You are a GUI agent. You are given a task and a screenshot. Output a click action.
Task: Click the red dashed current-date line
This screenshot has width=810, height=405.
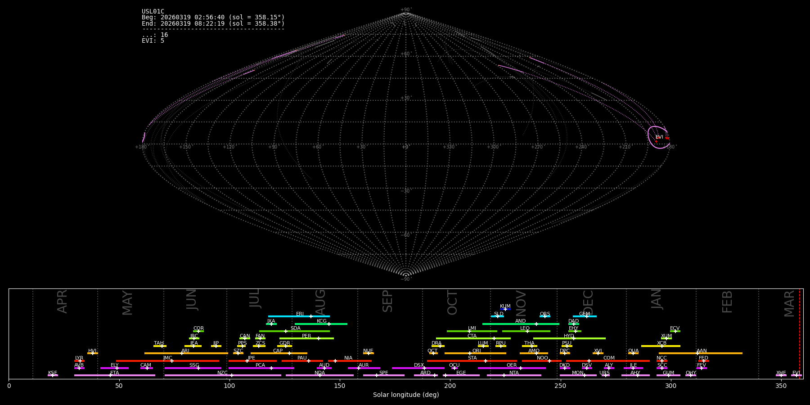click(800, 333)
